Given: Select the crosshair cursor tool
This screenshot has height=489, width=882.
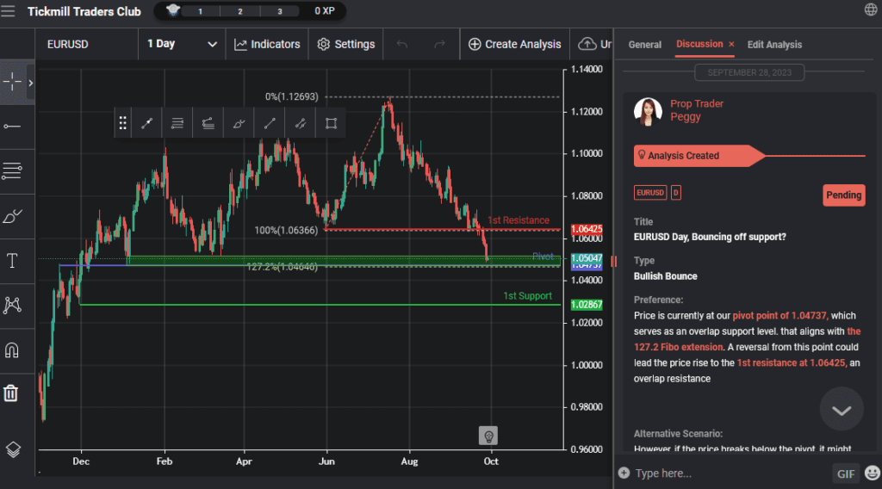Looking at the screenshot, I should point(12,82).
